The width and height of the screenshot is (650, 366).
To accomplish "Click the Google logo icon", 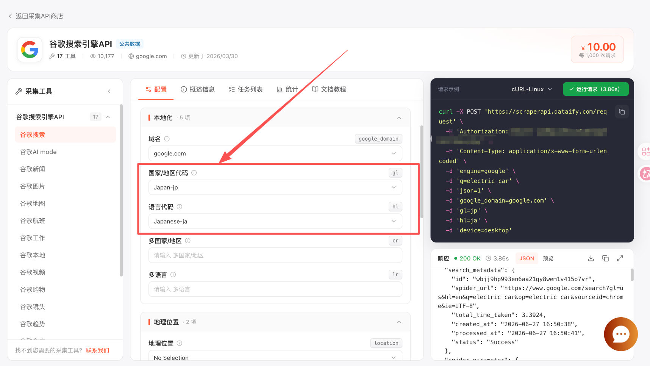I will [x=30, y=50].
